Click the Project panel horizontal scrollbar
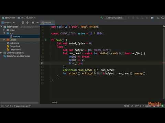The image size is (165, 123). pyautogui.click(x=20, y=102)
